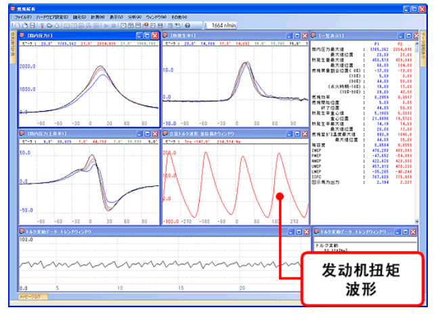The height and width of the screenshot is (314, 436).
Task: Open the vertical side tab at left edge
Action: coord(12,47)
